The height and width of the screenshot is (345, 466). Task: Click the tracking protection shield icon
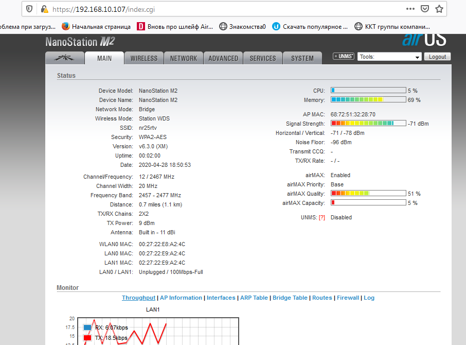pos(29,9)
